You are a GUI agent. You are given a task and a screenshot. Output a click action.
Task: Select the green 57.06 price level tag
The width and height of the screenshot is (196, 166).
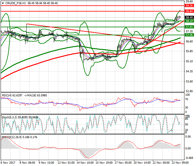point(189,35)
